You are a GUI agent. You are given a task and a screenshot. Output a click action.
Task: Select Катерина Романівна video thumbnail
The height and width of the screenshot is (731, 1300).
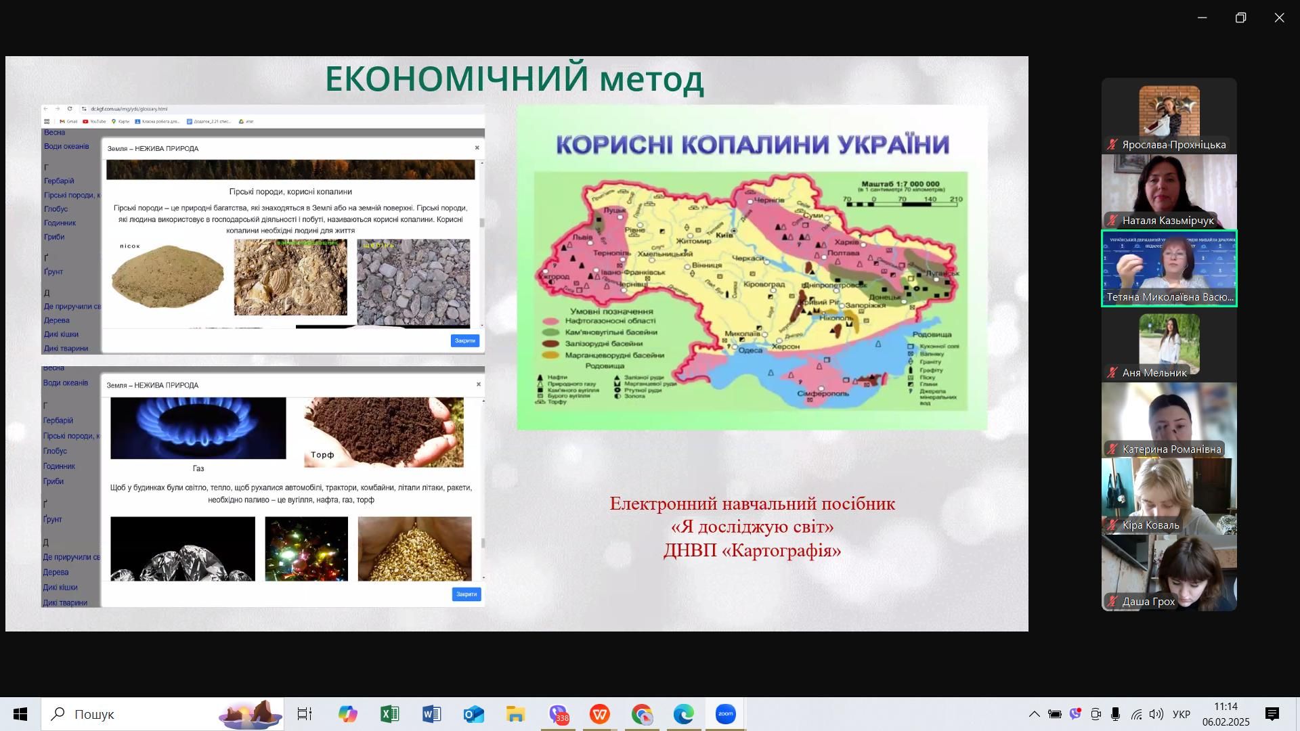click(1169, 421)
